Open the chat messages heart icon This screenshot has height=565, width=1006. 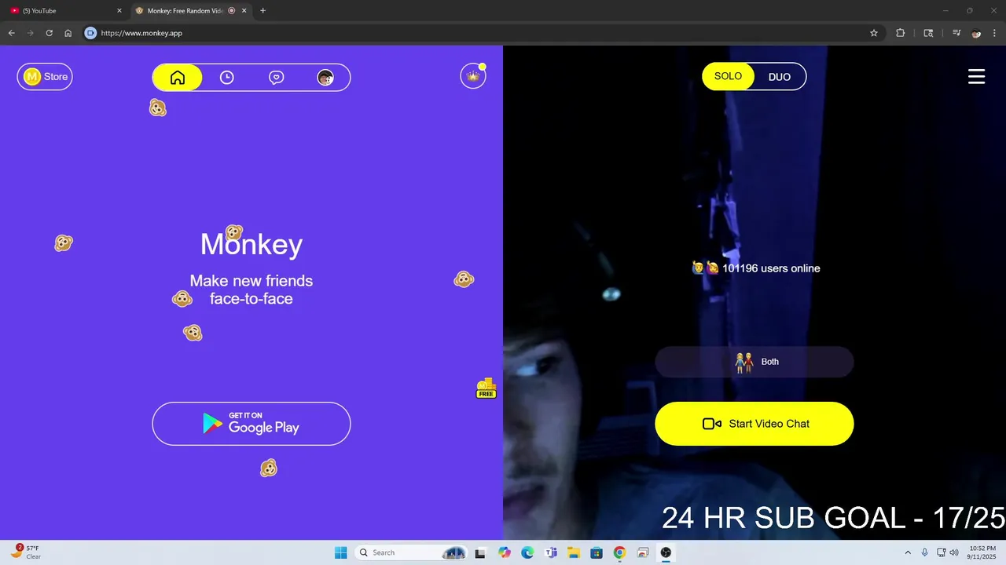(276, 78)
